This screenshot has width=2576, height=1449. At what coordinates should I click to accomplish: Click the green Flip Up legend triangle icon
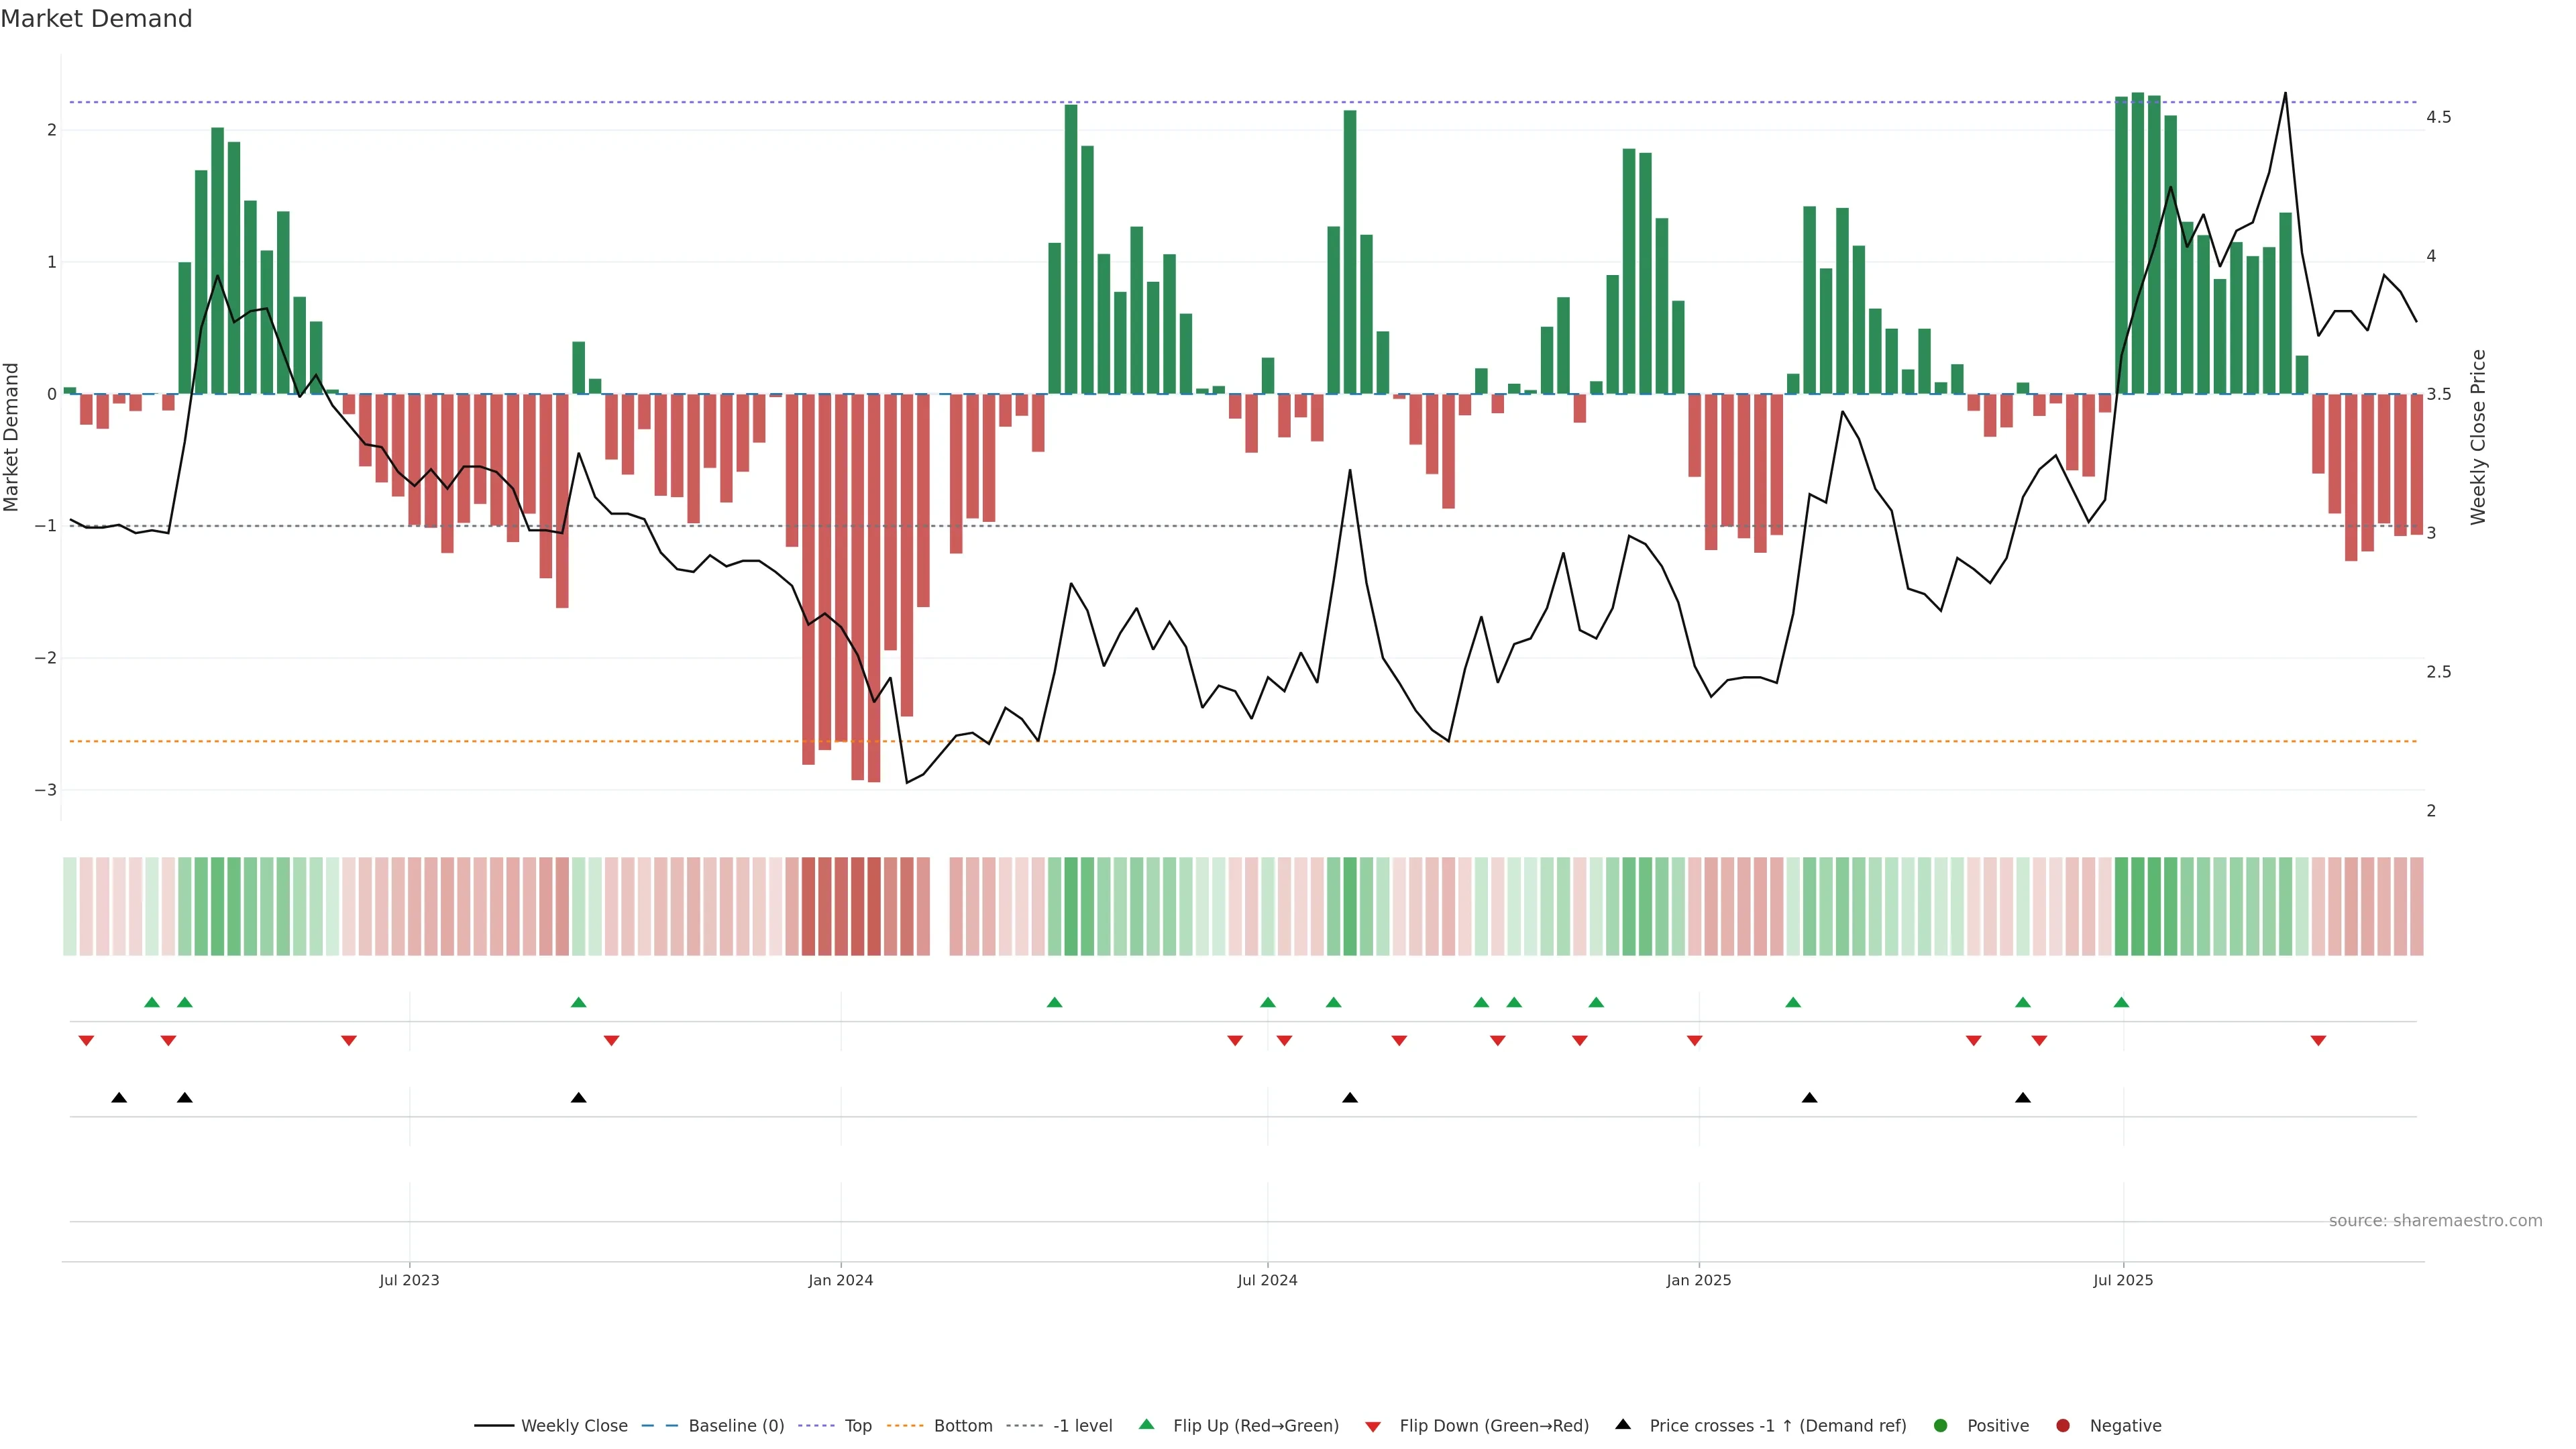(1147, 1425)
